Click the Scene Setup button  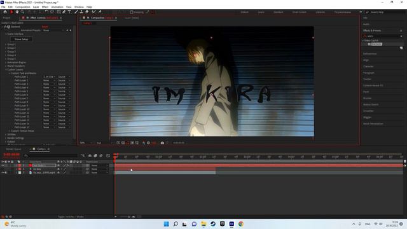21,39
